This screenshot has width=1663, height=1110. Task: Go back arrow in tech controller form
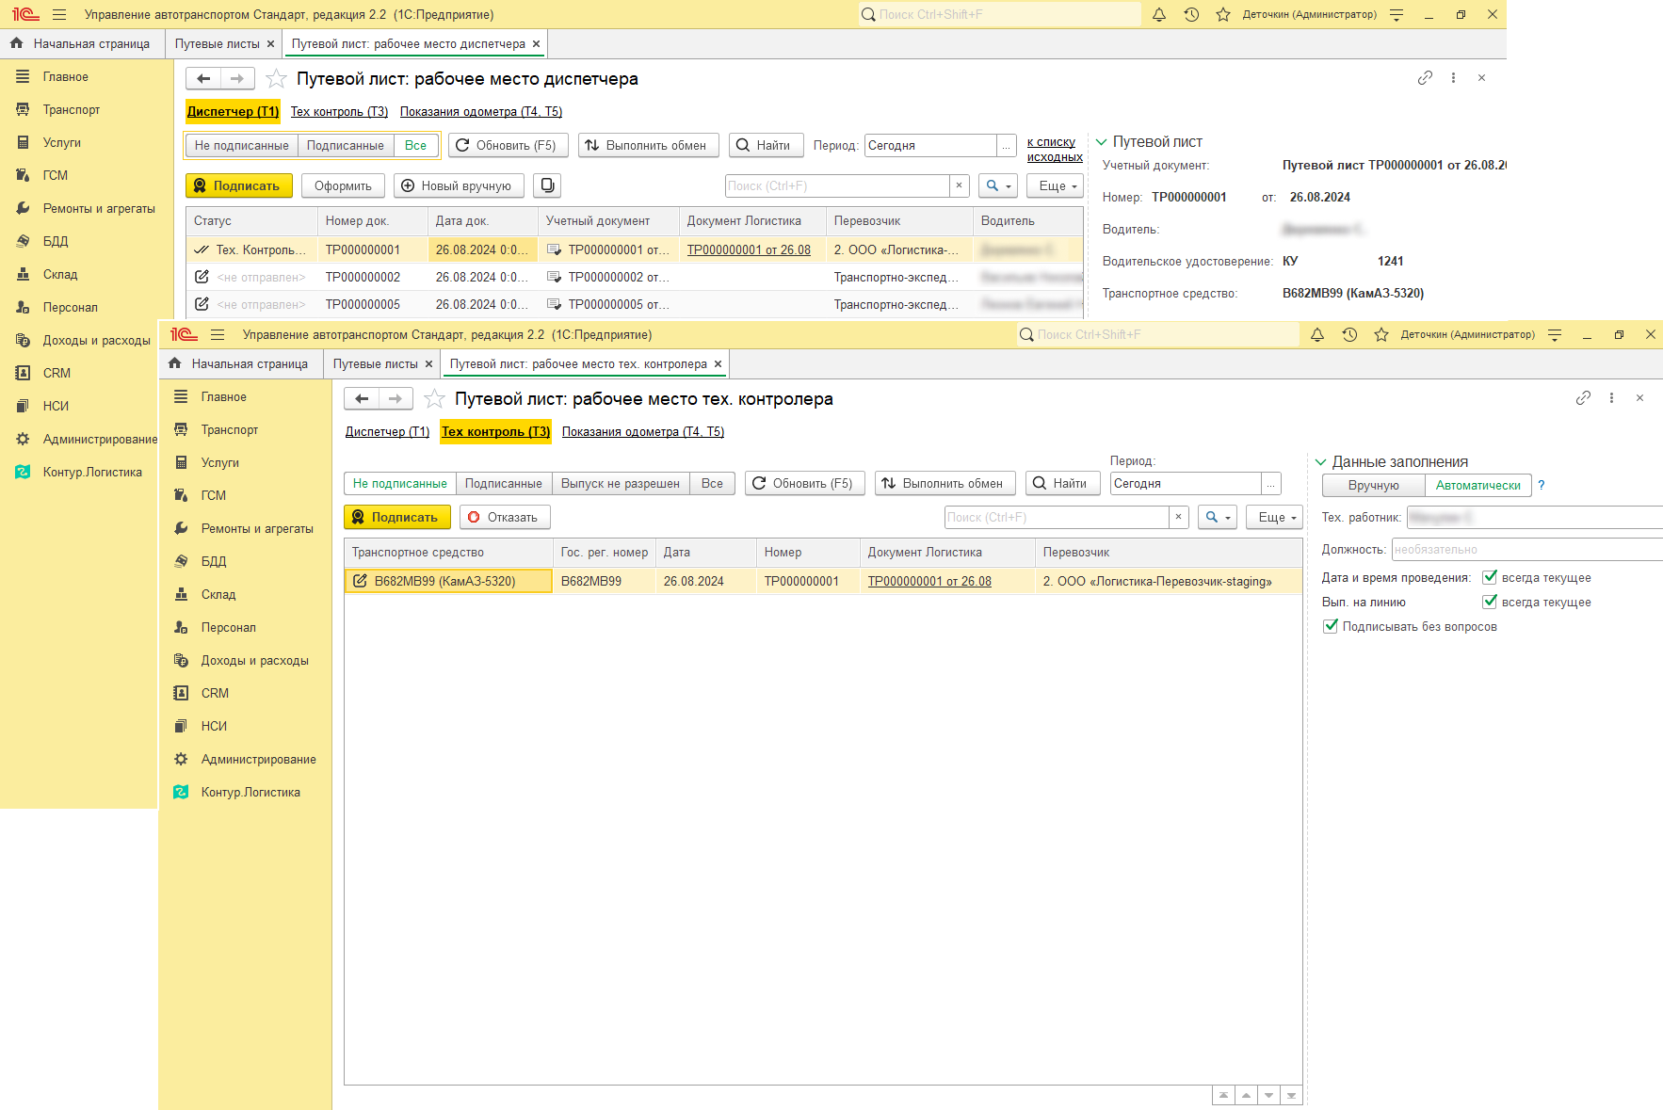coord(362,399)
